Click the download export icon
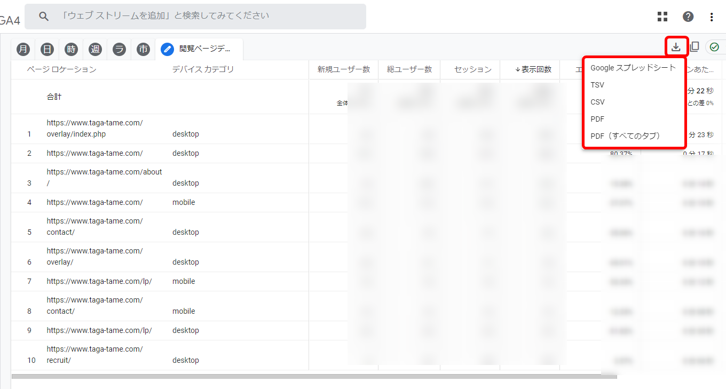Screen dimensions: 726x389 click(x=676, y=47)
